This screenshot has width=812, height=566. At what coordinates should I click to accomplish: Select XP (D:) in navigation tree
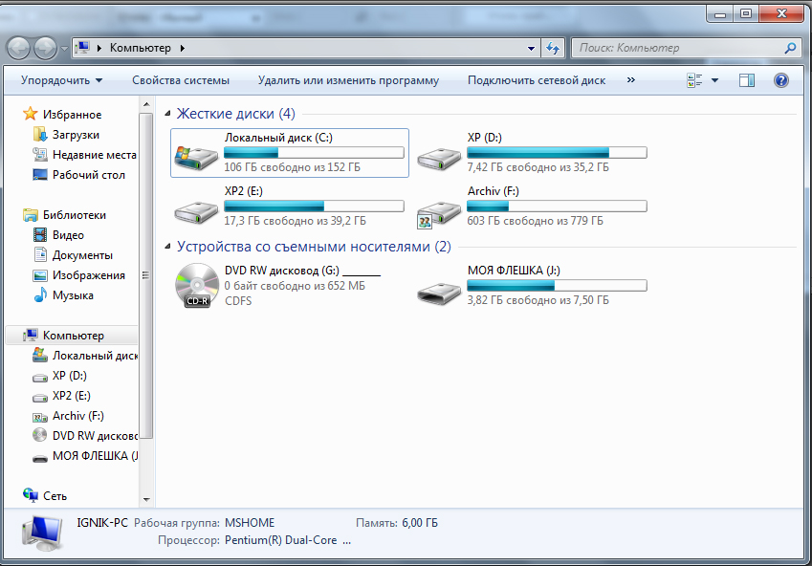pos(59,376)
